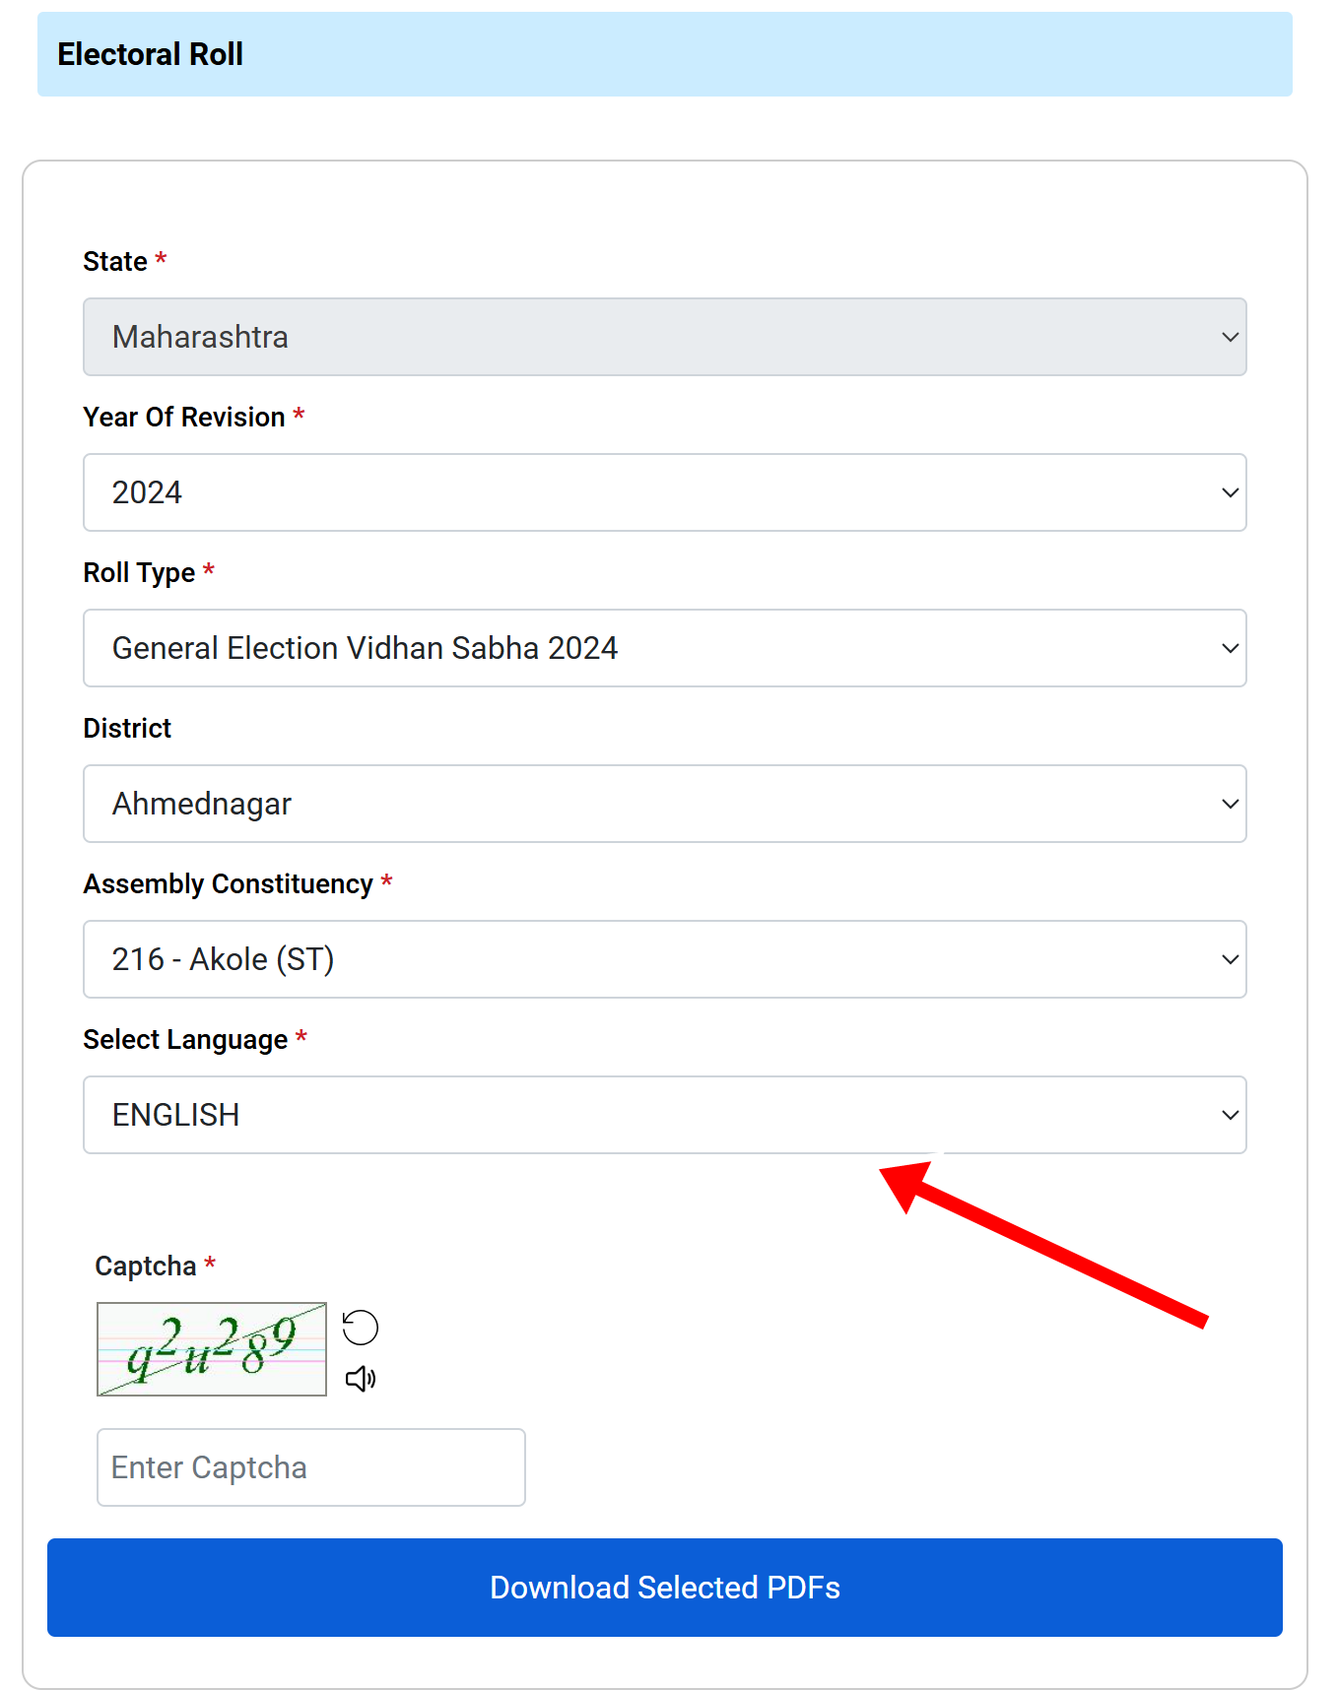Open the Roll Type dropdown
This screenshot has height=1690, width=1338.
[x=665, y=648]
